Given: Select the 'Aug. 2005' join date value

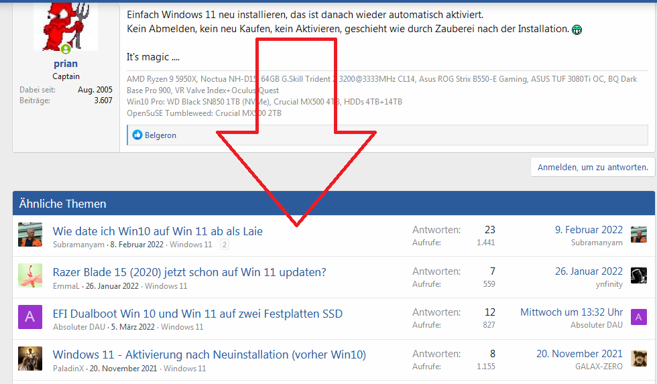Looking at the screenshot, I should (x=95, y=90).
